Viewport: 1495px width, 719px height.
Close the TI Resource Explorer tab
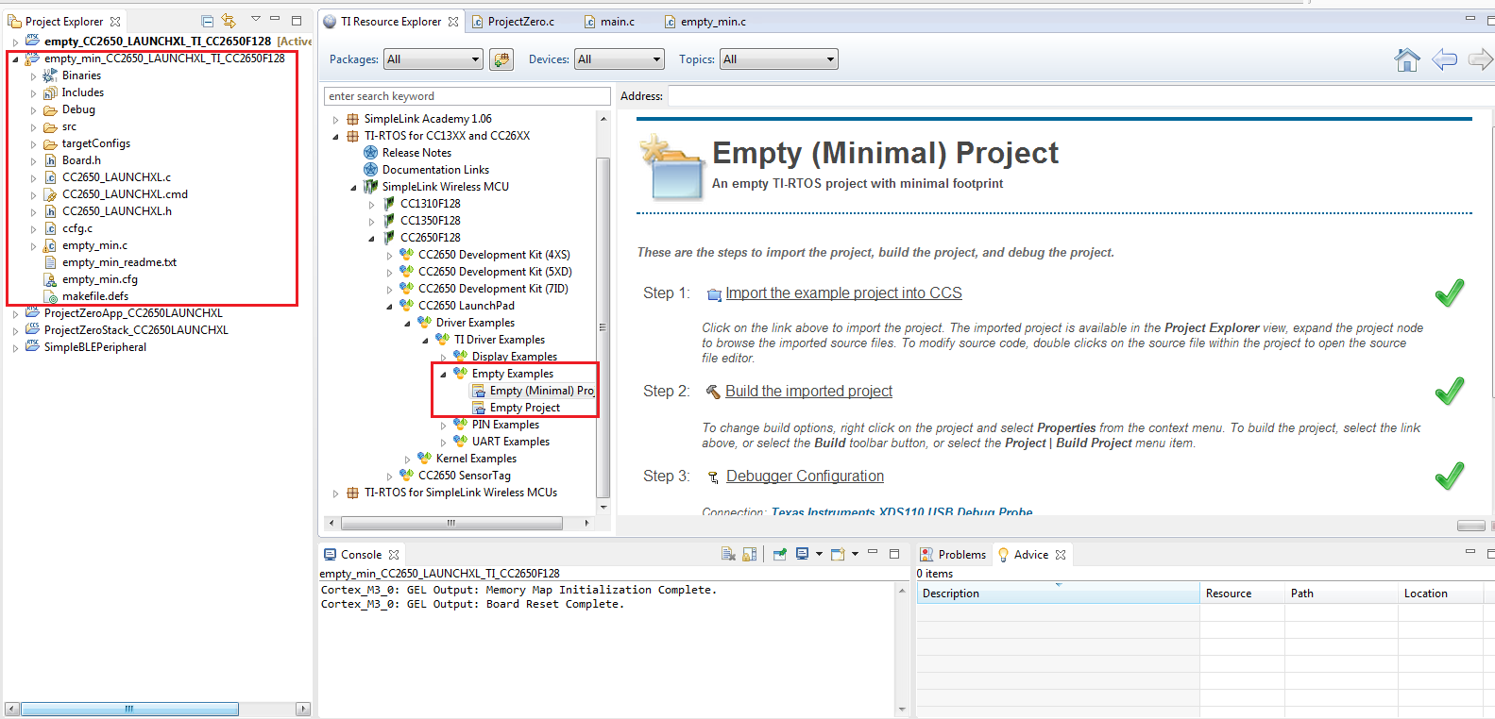point(453,22)
